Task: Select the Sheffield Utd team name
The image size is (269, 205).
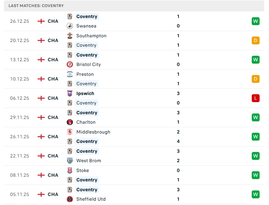Action: click(91, 199)
